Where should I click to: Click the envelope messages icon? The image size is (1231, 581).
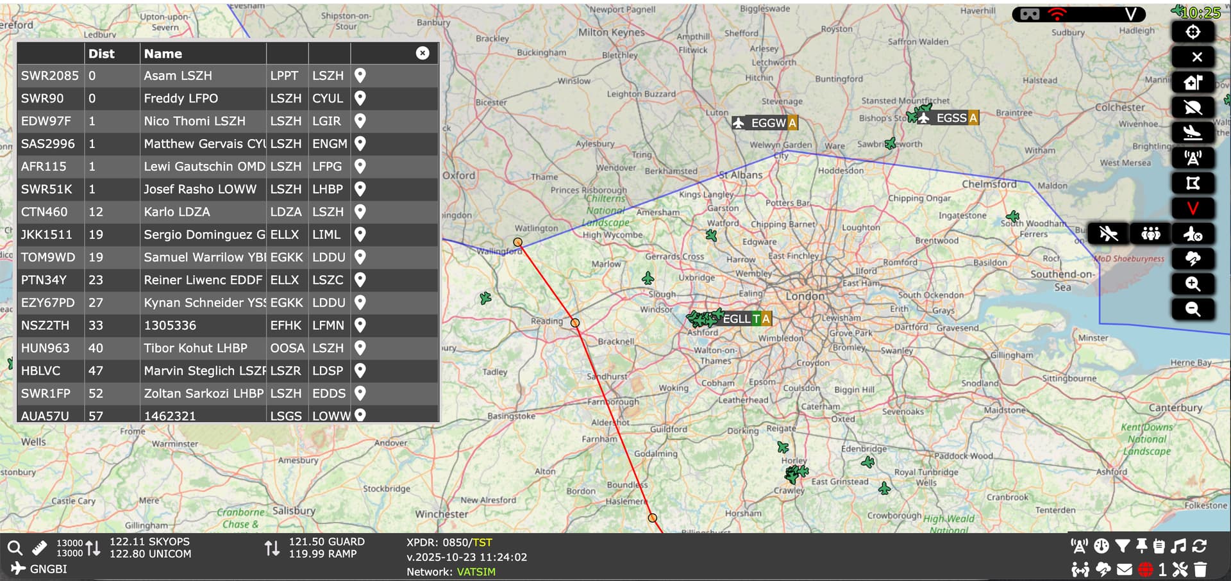1125,569
